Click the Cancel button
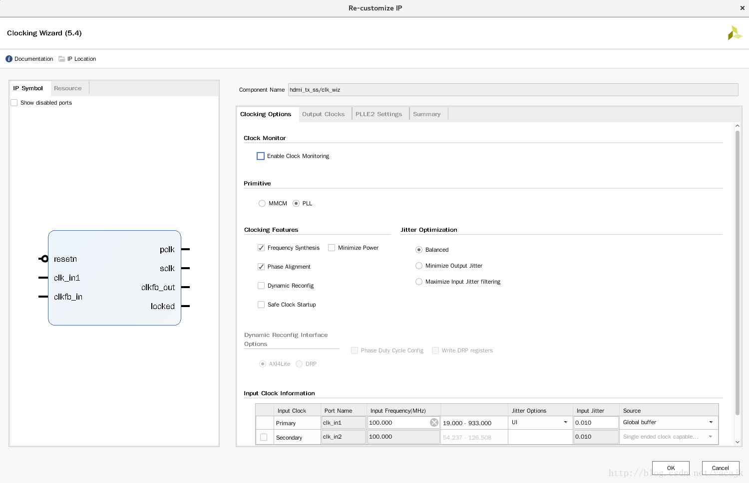The height and width of the screenshot is (483, 749). pos(721,468)
